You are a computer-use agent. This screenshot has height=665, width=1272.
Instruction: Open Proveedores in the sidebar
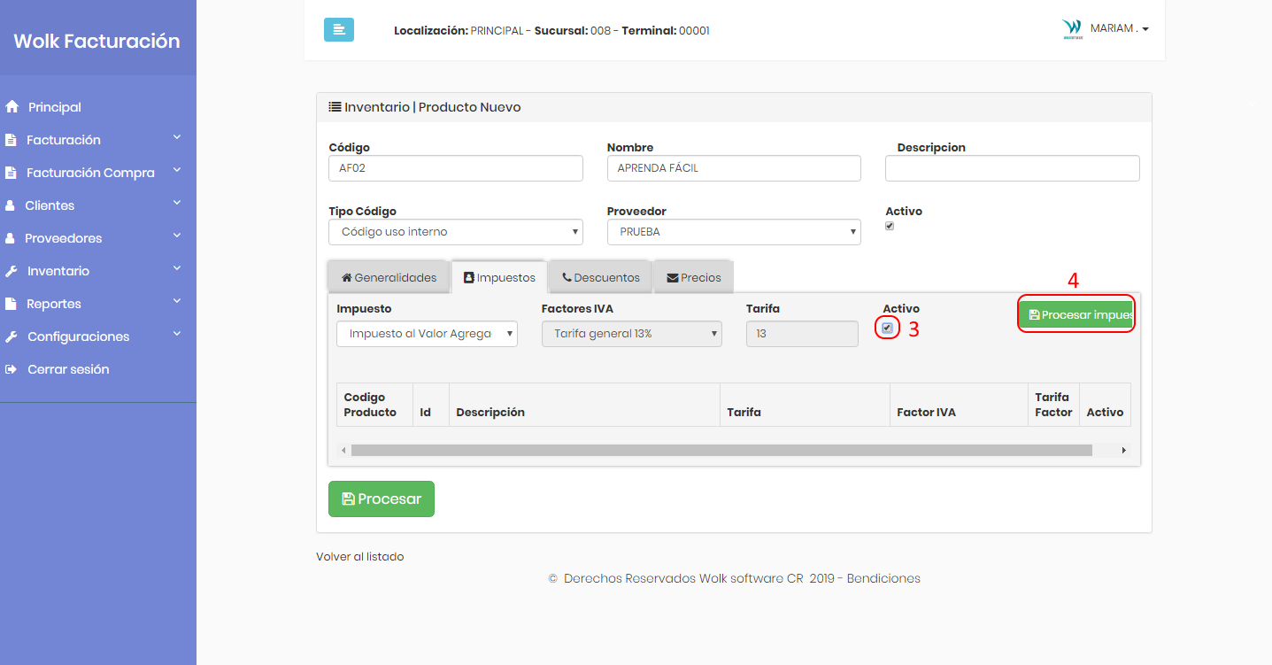point(63,238)
